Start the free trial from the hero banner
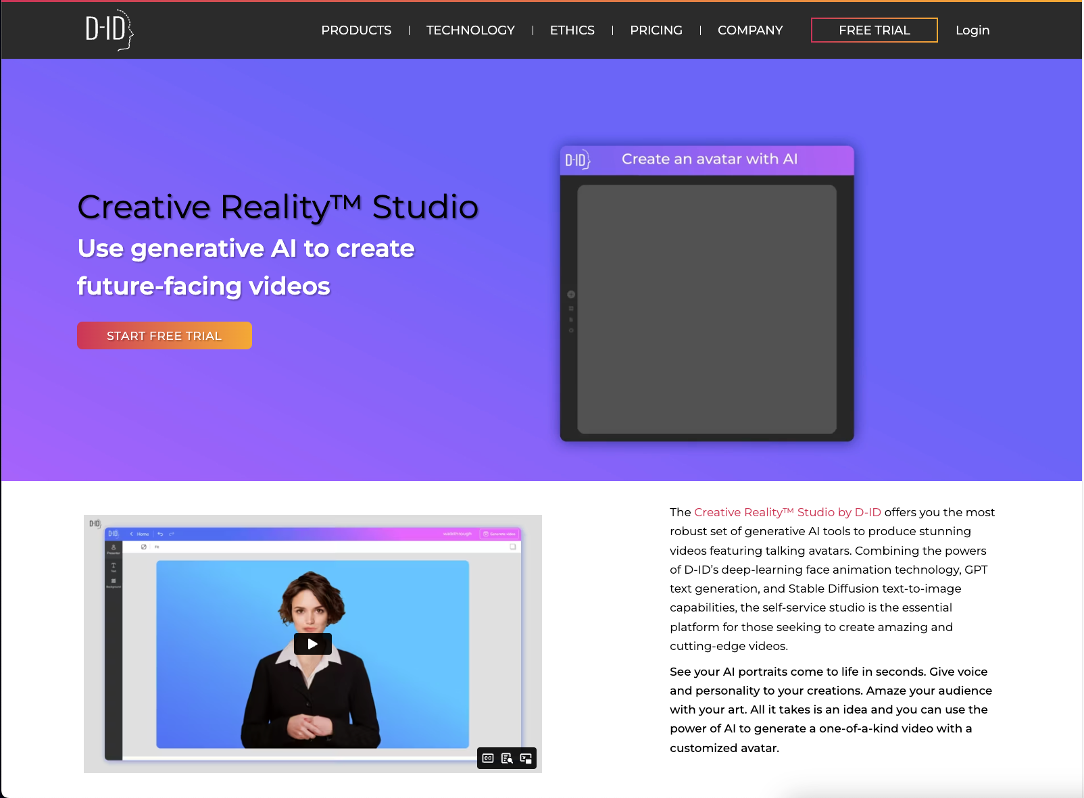The width and height of the screenshot is (1084, 798). [x=164, y=336]
